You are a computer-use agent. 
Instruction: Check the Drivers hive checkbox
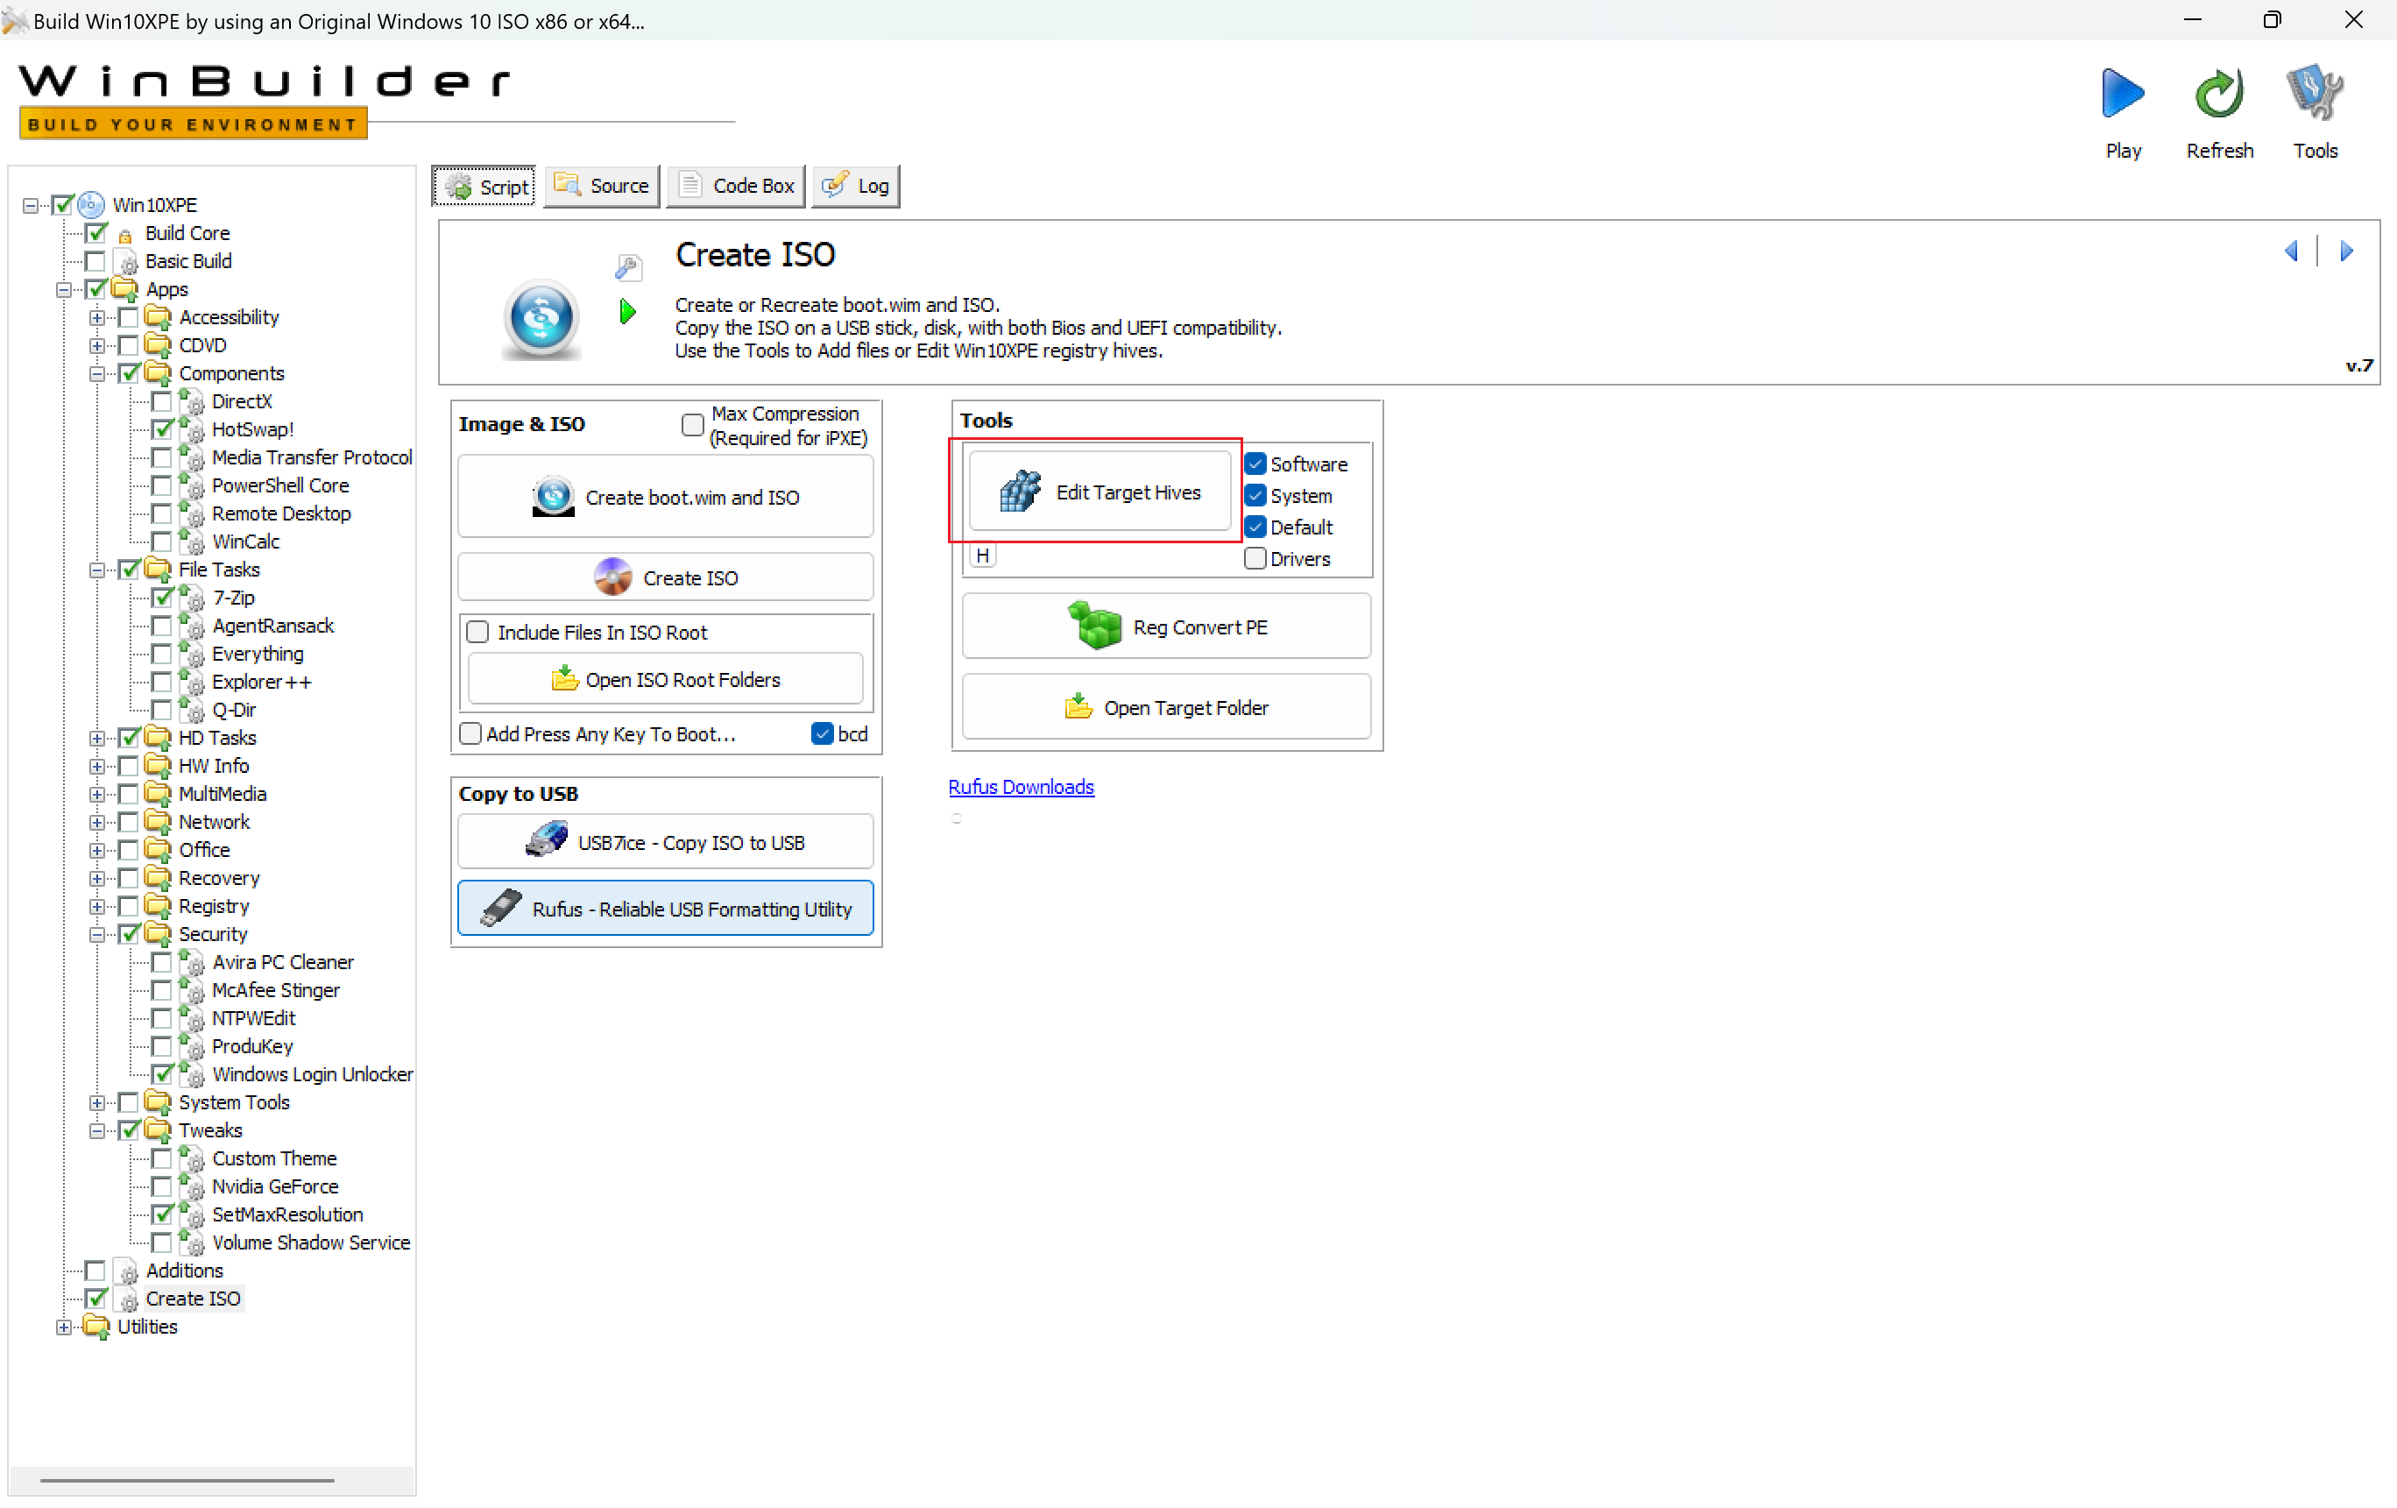point(1255,558)
